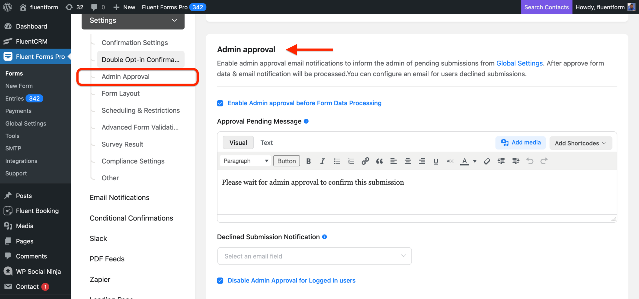Uncheck Disable Admin Approval for Logged in users
This screenshot has width=639, height=299.
click(x=220, y=280)
